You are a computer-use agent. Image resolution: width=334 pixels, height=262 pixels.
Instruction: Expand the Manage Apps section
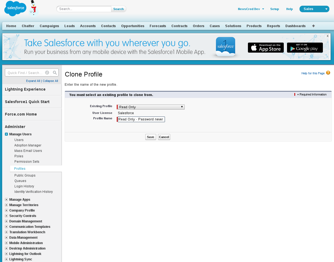coord(6,200)
